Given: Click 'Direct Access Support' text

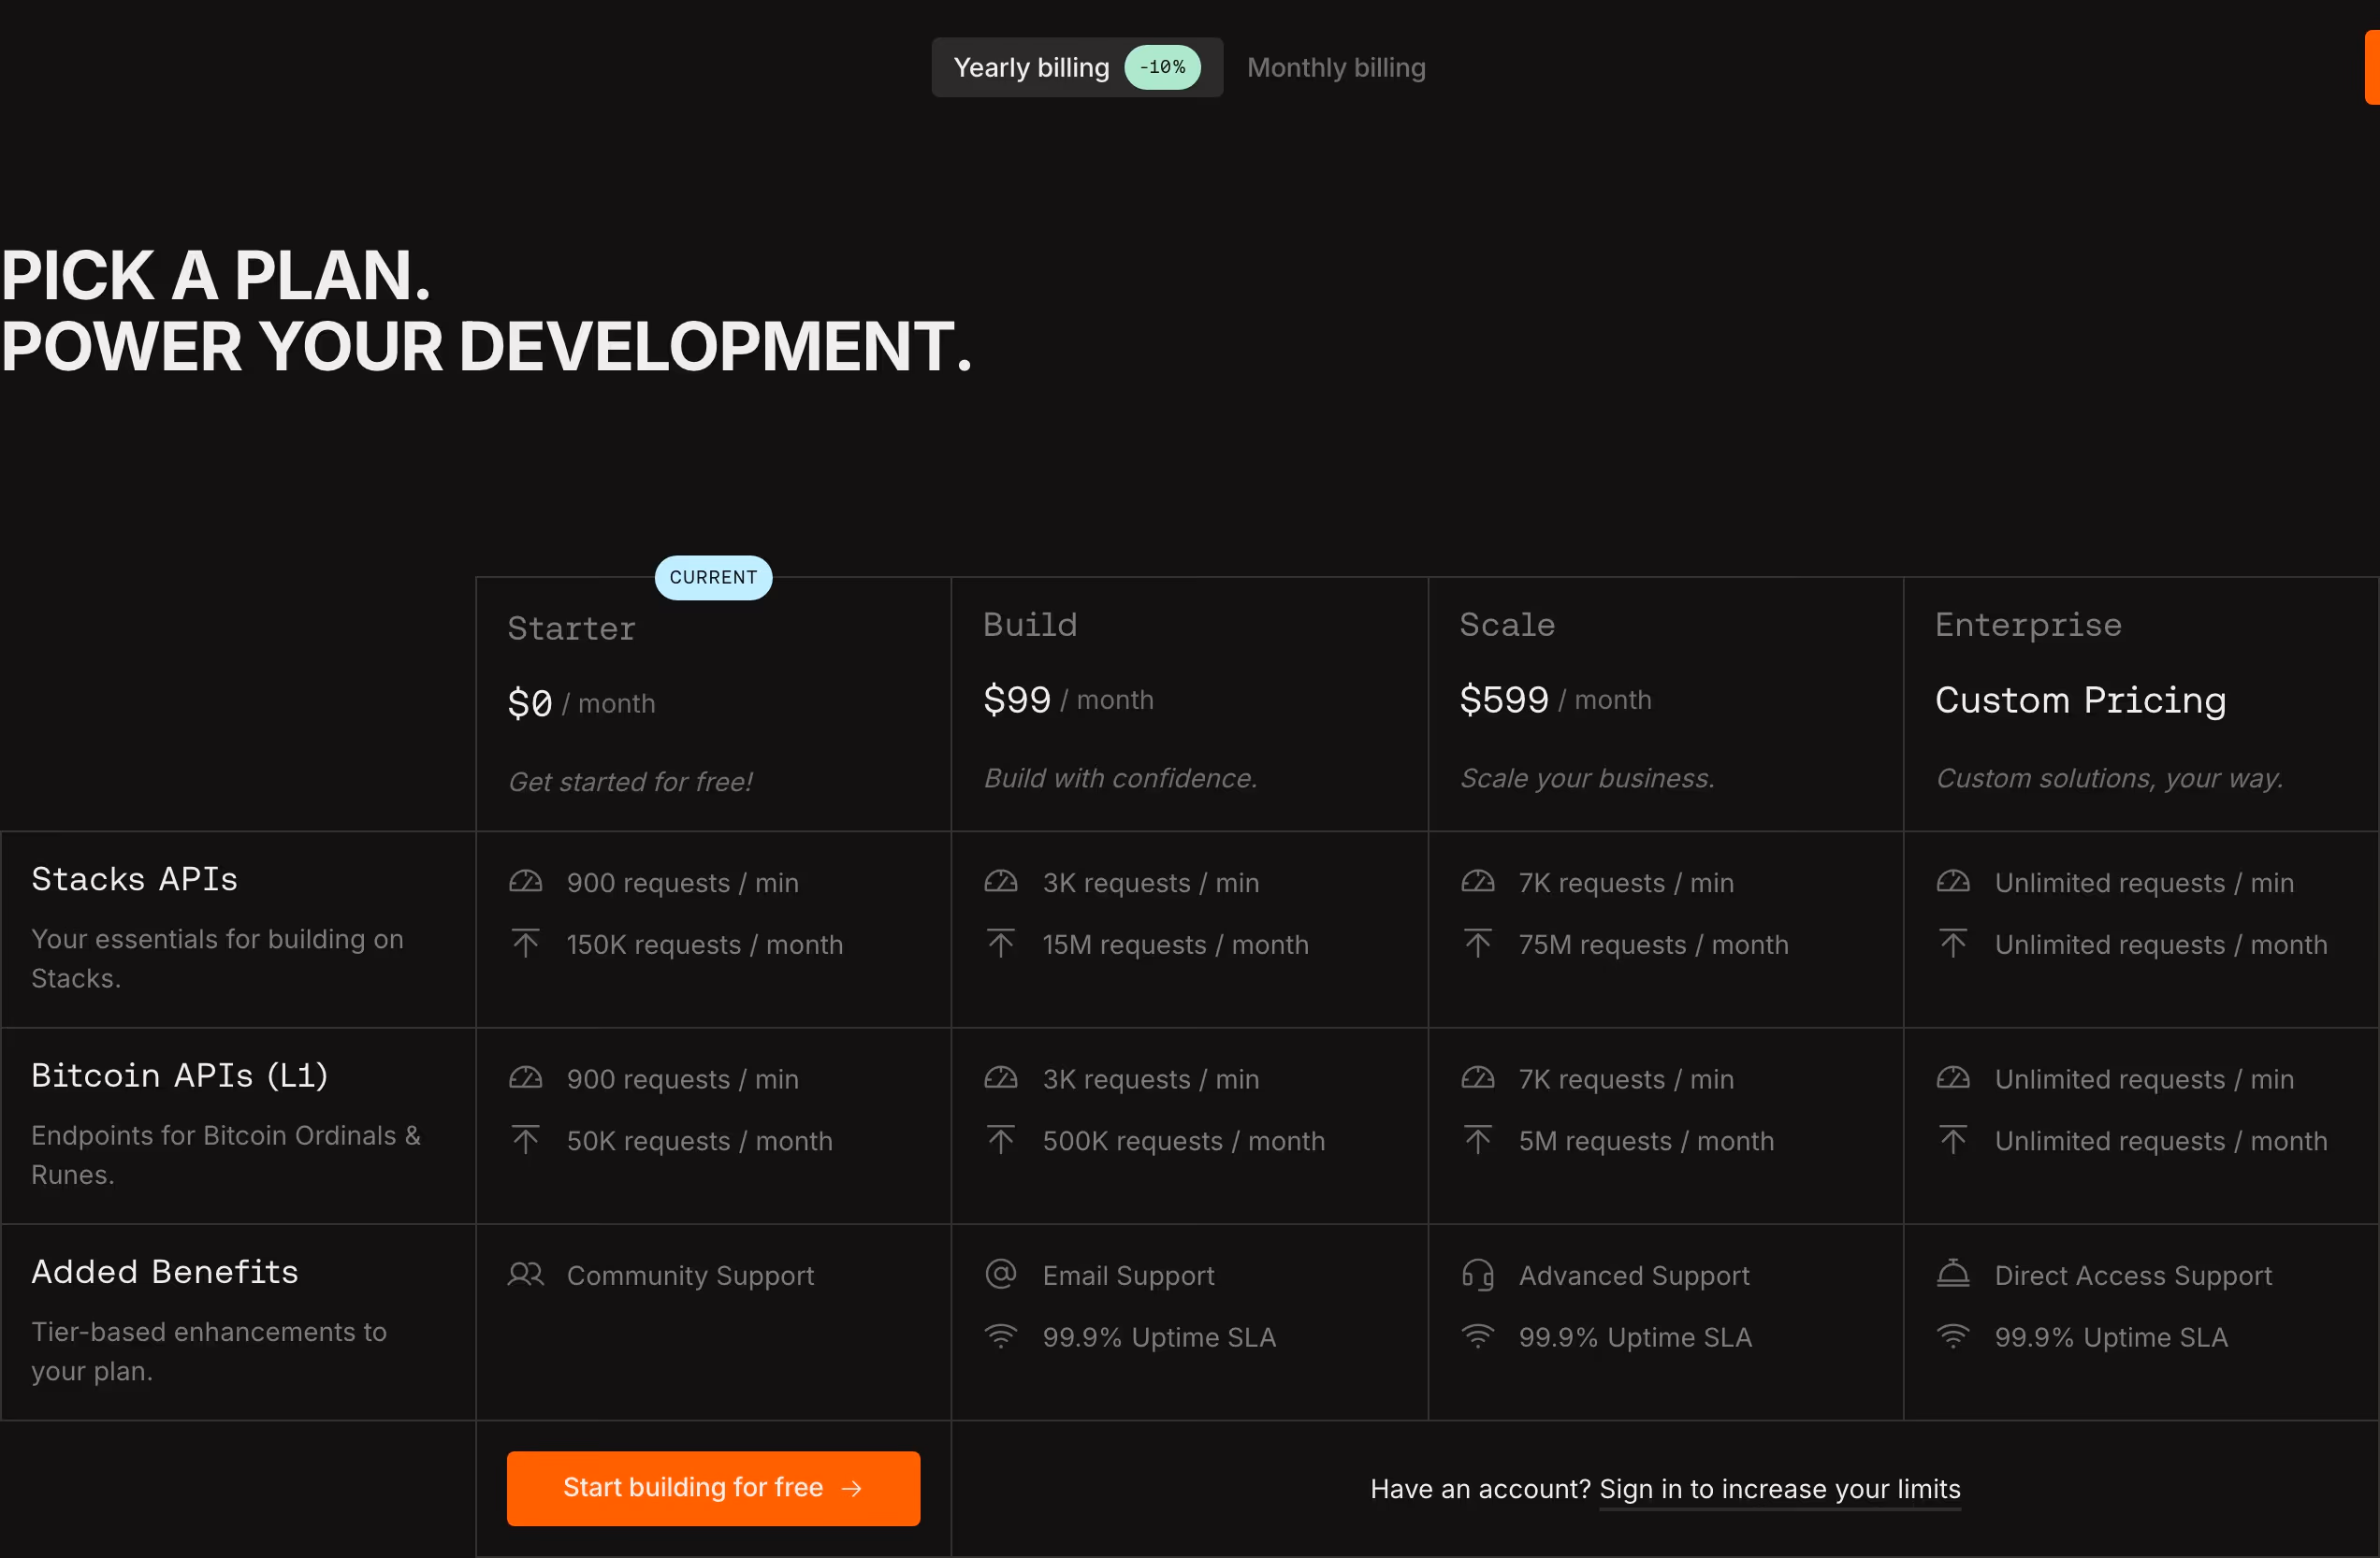Looking at the screenshot, I should pyautogui.click(x=2133, y=1276).
